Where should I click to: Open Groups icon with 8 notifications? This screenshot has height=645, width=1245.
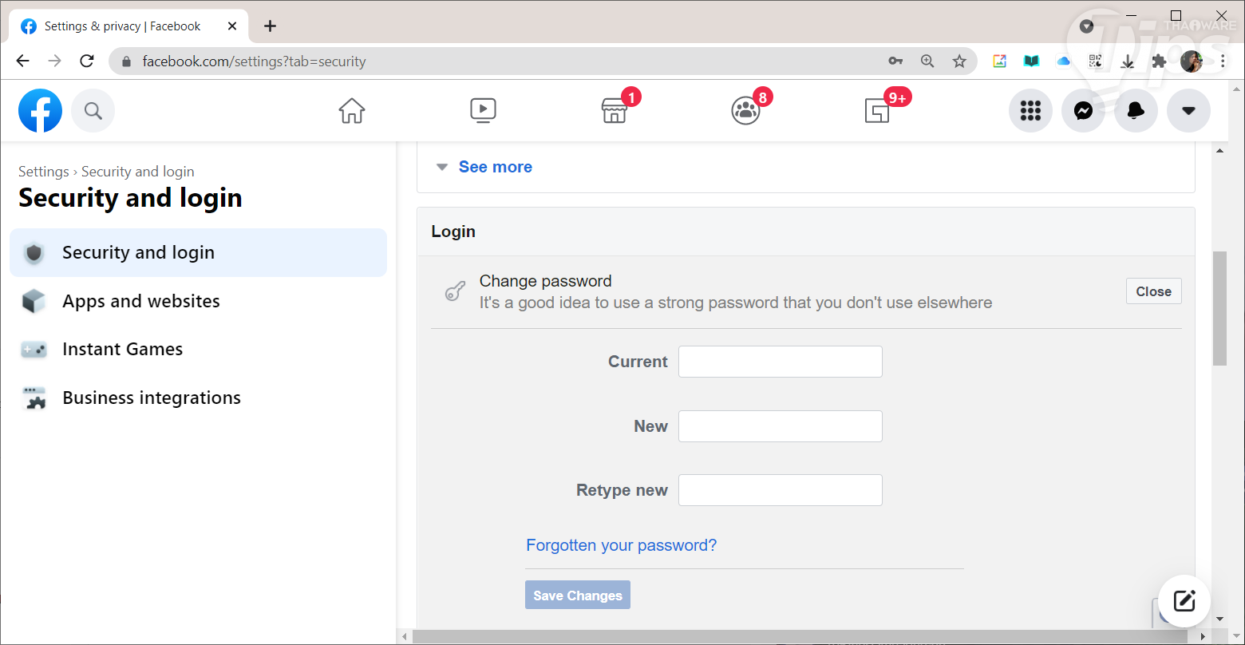point(745,111)
